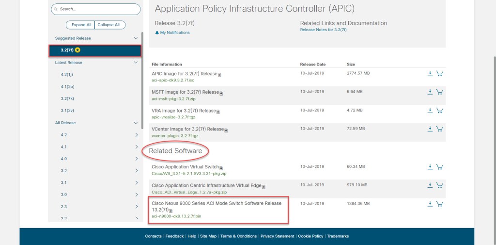The width and height of the screenshot is (496, 245).
Task: Download Nexus 9000 ACI Mode Switch software
Action: tap(430, 203)
